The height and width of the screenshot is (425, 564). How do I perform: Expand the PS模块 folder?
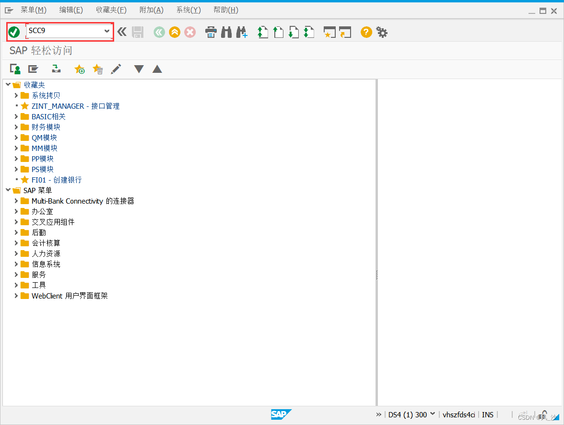16,169
